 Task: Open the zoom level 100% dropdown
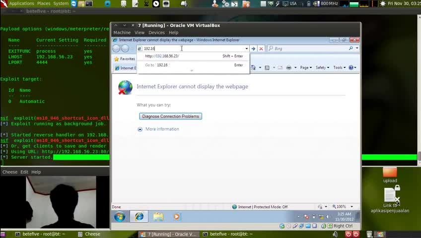point(351,207)
